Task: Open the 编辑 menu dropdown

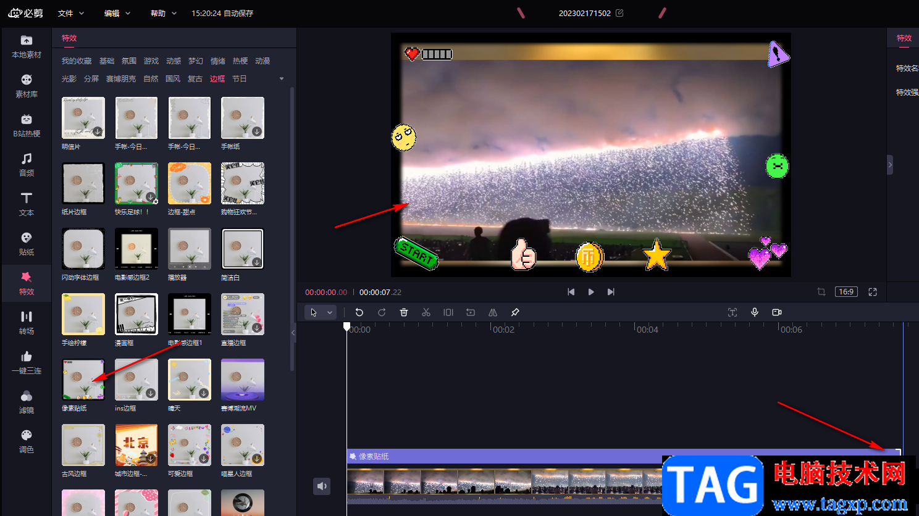Action: (x=117, y=13)
